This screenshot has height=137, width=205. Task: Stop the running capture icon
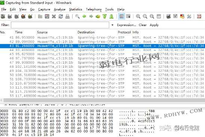(x=23, y=16)
